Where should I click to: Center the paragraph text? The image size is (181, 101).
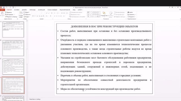point(57,16)
